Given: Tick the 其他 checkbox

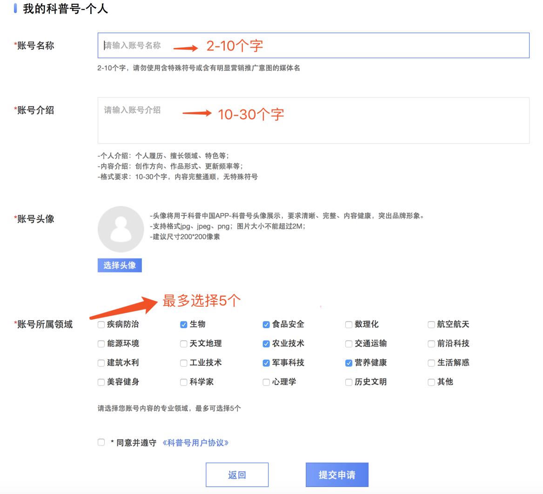Looking at the screenshot, I should click(431, 382).
